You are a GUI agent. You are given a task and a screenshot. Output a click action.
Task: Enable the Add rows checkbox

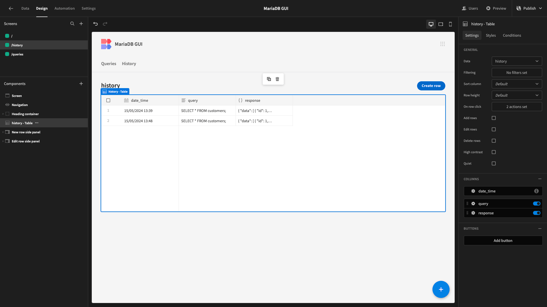(494, 118)
